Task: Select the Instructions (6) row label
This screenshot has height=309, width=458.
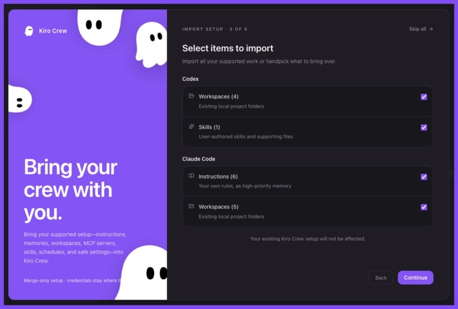Action: [218, 177]
